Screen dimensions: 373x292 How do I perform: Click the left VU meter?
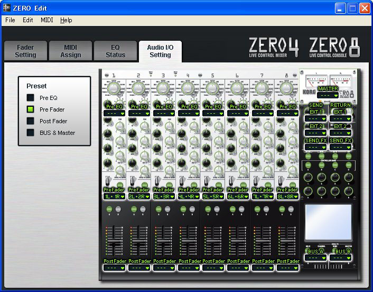pos(316,81)
